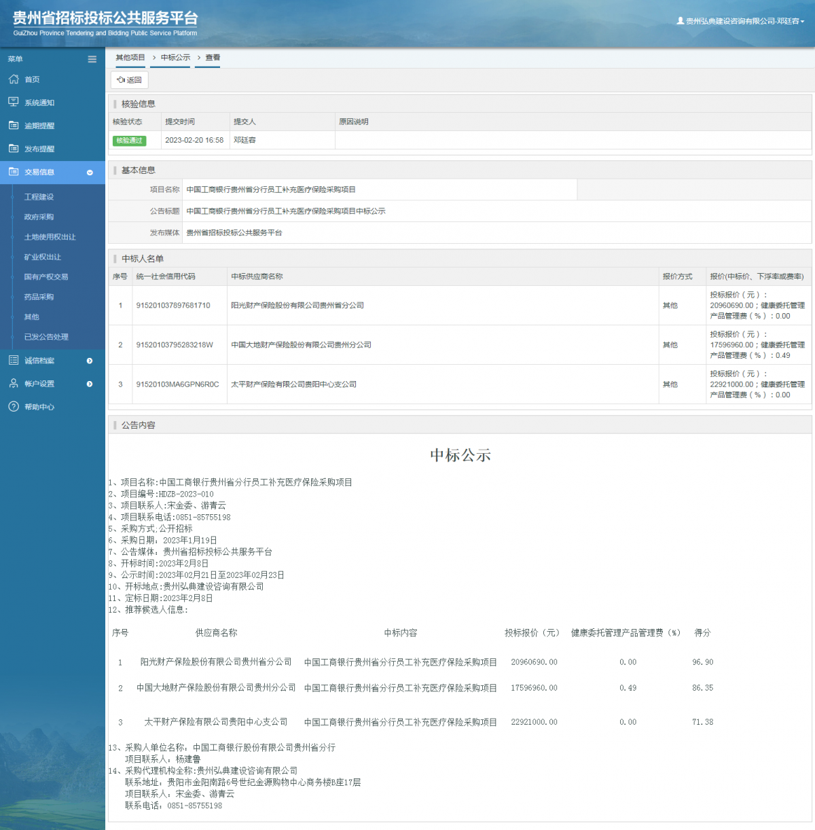Go to 中标公示 breadcrumb
Image resolution: width=815 pixels, height=830 pixels.
click(x=175, y=58)
